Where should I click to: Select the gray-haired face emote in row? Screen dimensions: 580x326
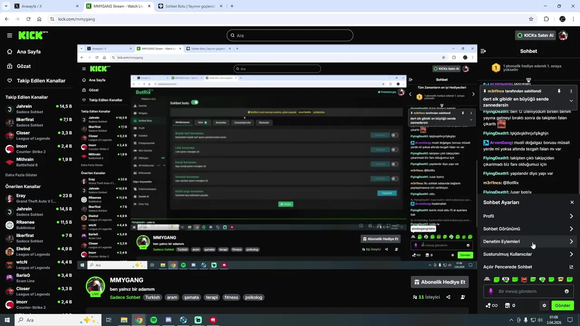tap(487, 279)
